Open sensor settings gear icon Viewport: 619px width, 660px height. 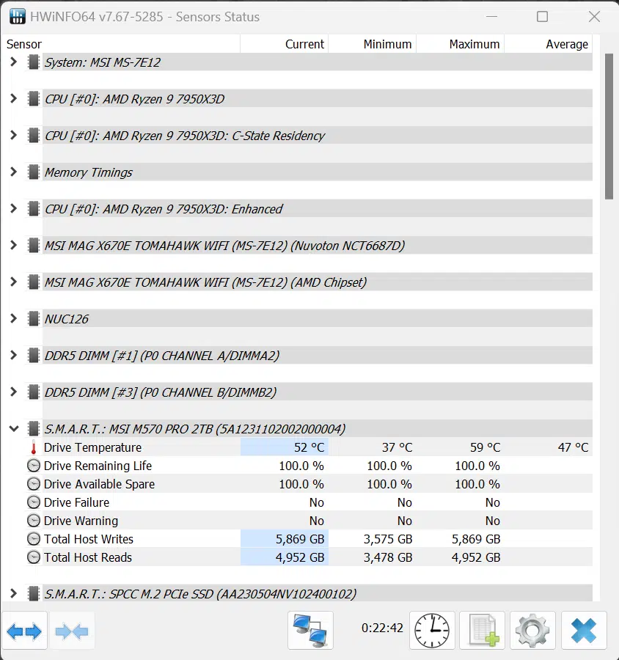532,631
